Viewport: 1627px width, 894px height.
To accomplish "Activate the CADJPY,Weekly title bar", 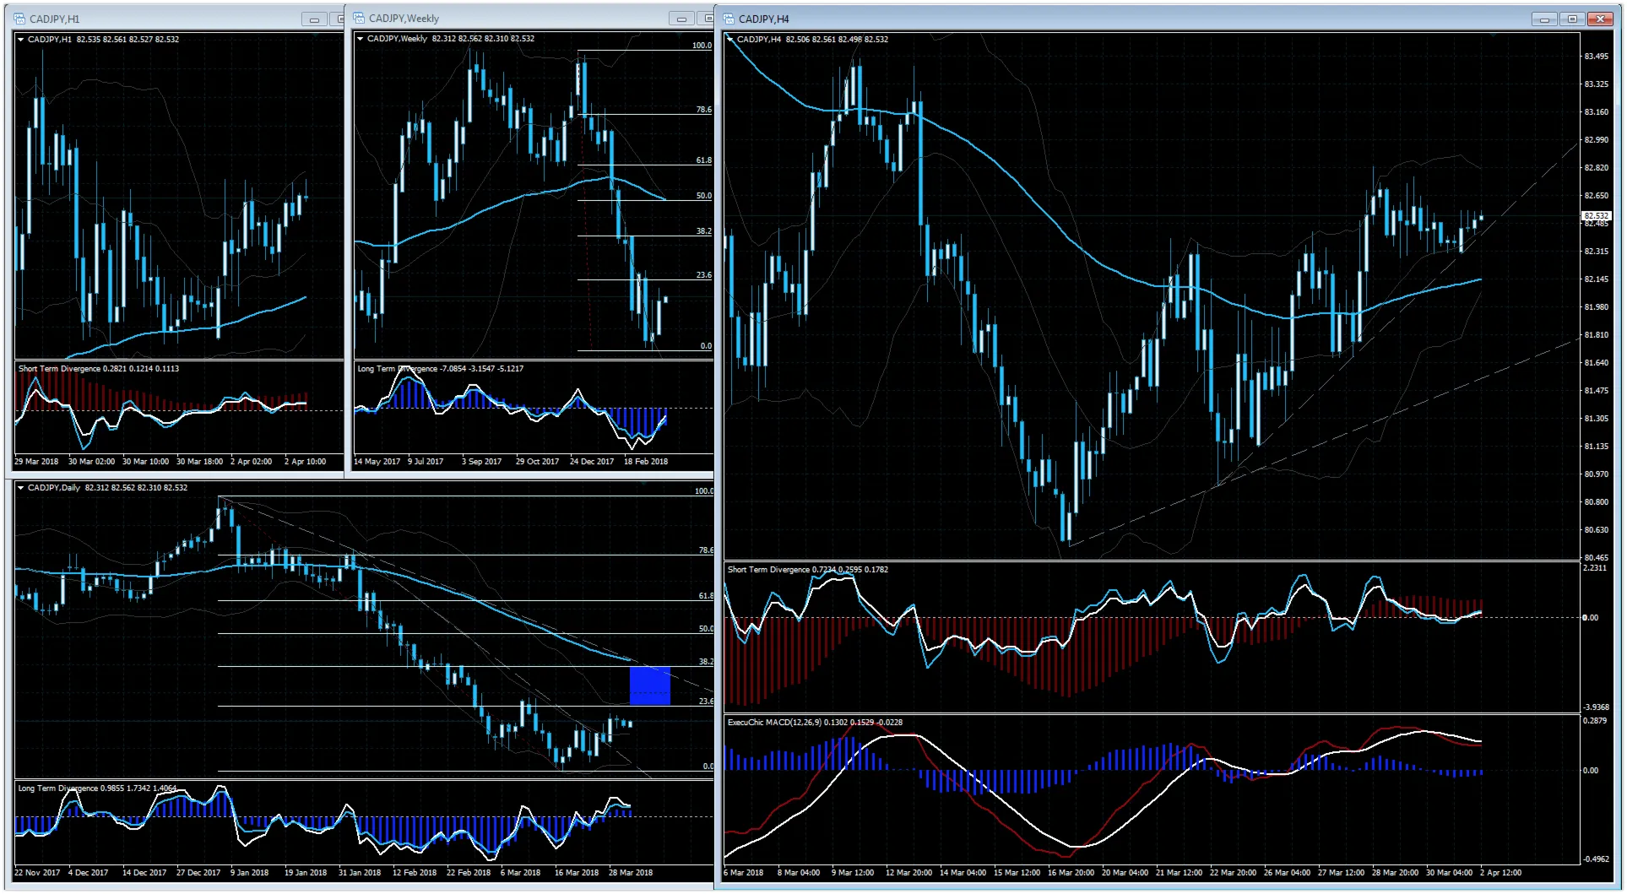I will point(507,19).
